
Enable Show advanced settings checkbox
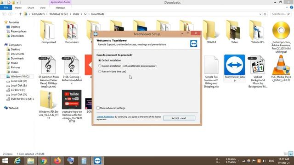click(x=98, y=108)
